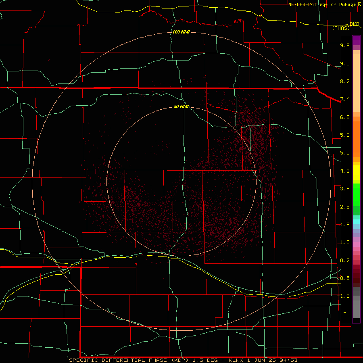Viewport: 363px width, 363px height.
Task: Click the 04:53 timestamp
Action: coord(288,360)
